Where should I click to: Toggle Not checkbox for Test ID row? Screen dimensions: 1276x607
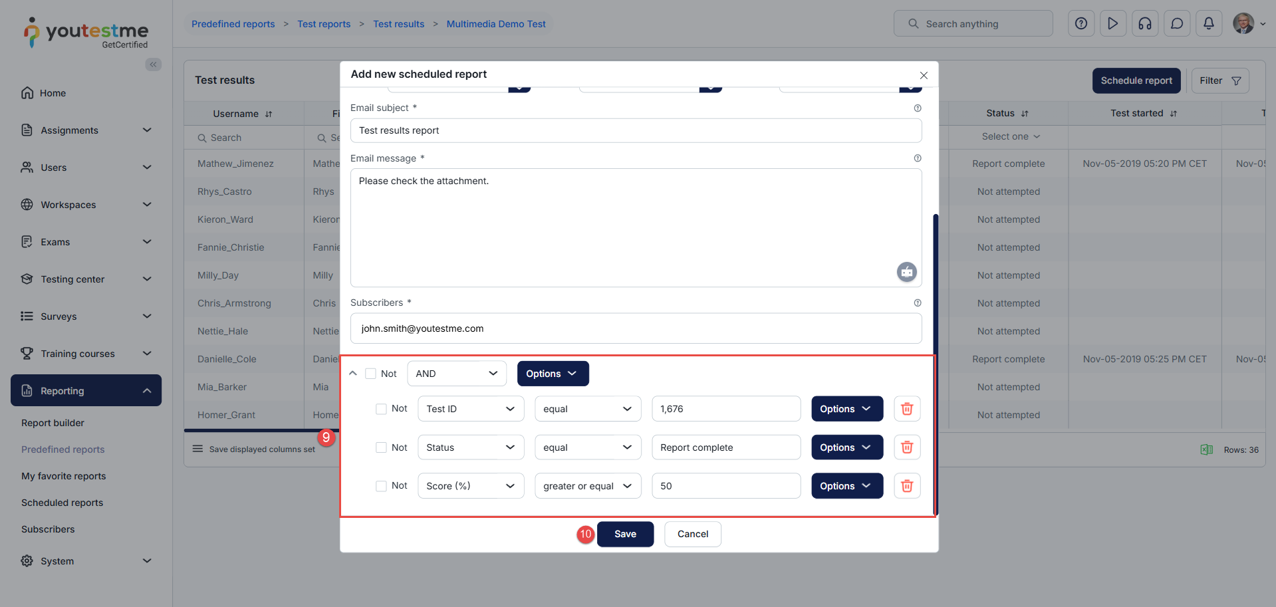[381, 409]
